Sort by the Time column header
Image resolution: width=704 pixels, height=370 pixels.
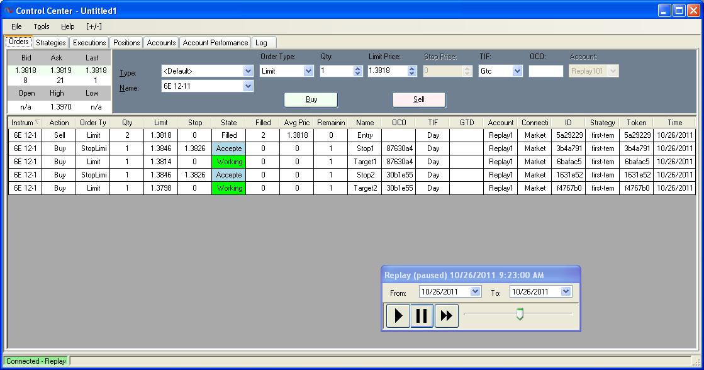(x=674, y=123)
